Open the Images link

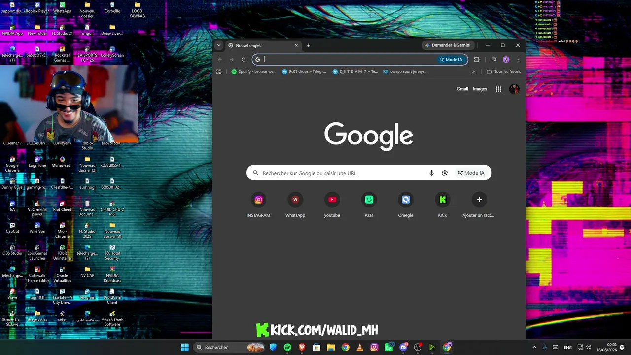click(480, 89)
